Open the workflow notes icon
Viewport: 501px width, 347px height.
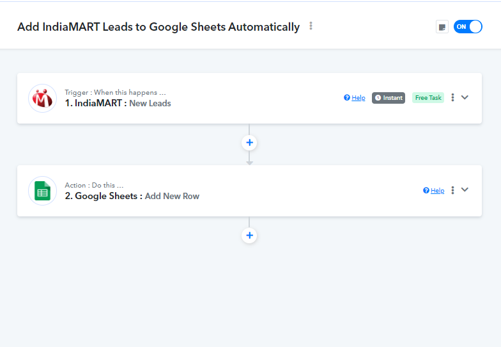coord(442,27)
